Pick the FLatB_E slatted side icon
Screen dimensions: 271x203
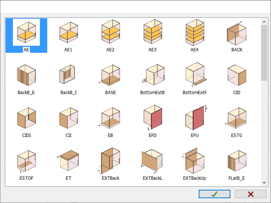[237, 161]
